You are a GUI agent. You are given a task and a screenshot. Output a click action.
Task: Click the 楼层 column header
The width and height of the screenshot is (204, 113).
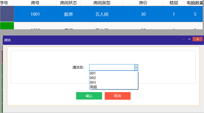click(x=174, y=3)
